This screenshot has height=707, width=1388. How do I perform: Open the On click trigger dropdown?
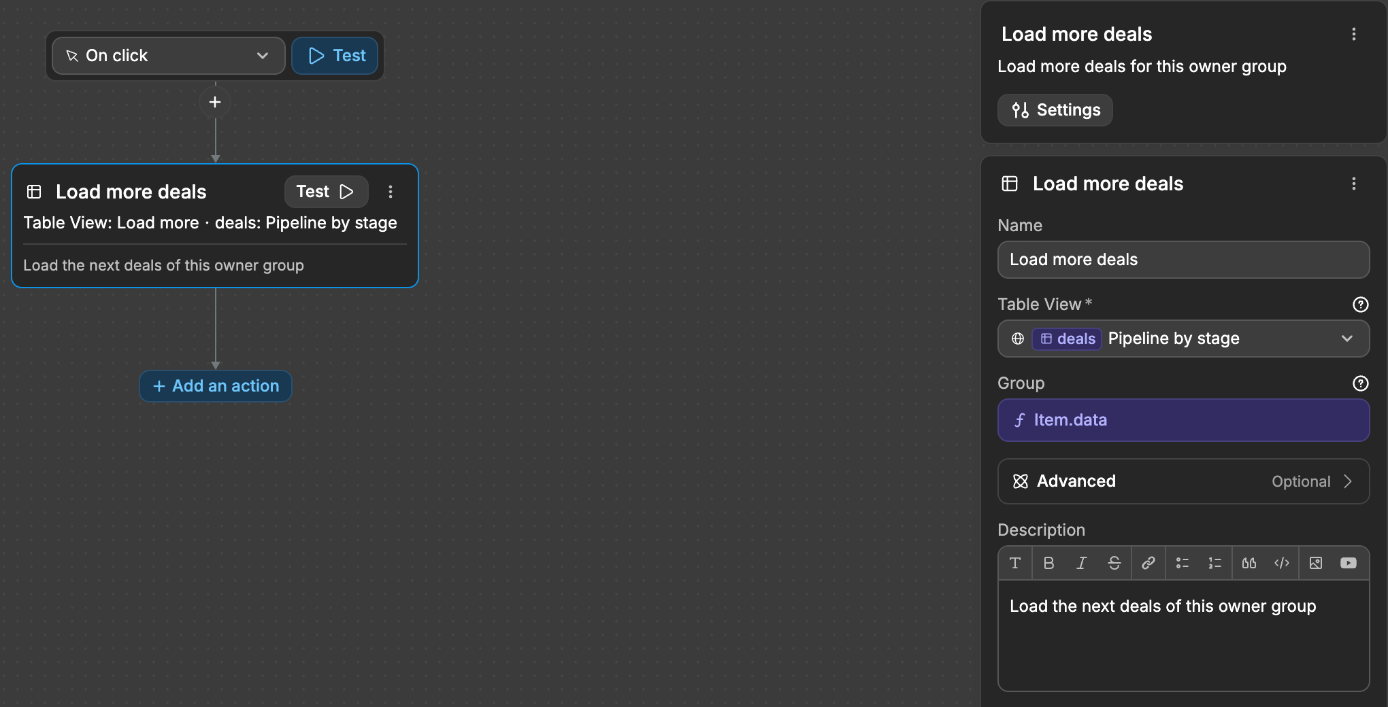(x=169, y=56)
